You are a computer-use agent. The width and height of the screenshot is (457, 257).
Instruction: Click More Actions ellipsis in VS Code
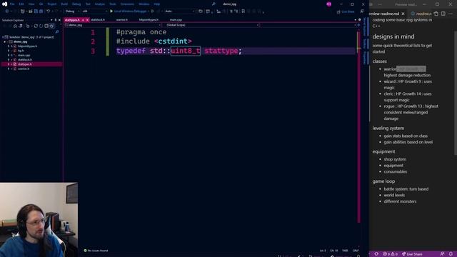[451, 14]
